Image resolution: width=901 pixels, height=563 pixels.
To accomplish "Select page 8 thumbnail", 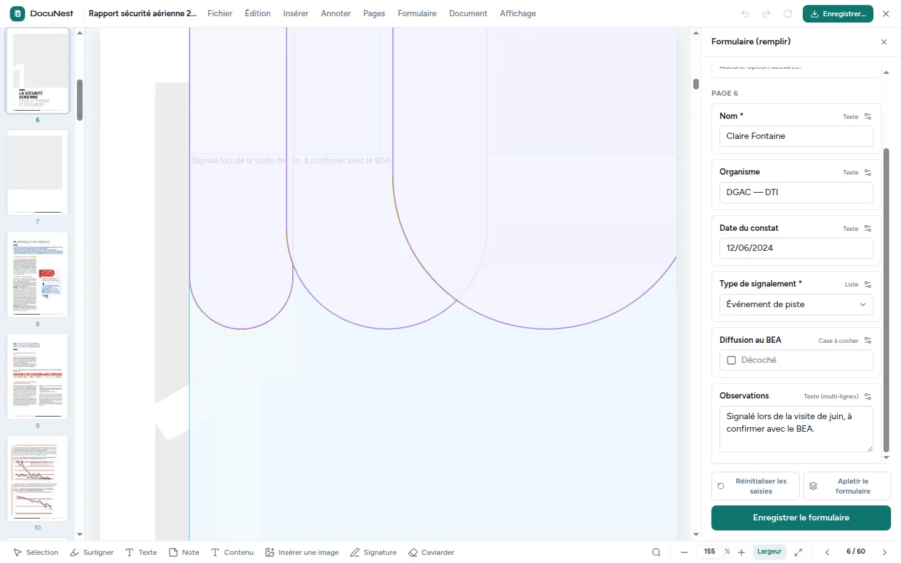I will point(38,275).
